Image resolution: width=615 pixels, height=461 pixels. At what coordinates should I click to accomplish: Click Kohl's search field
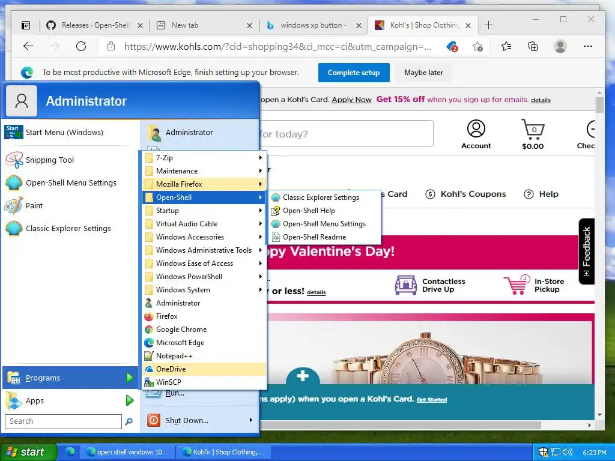[347, 134]
